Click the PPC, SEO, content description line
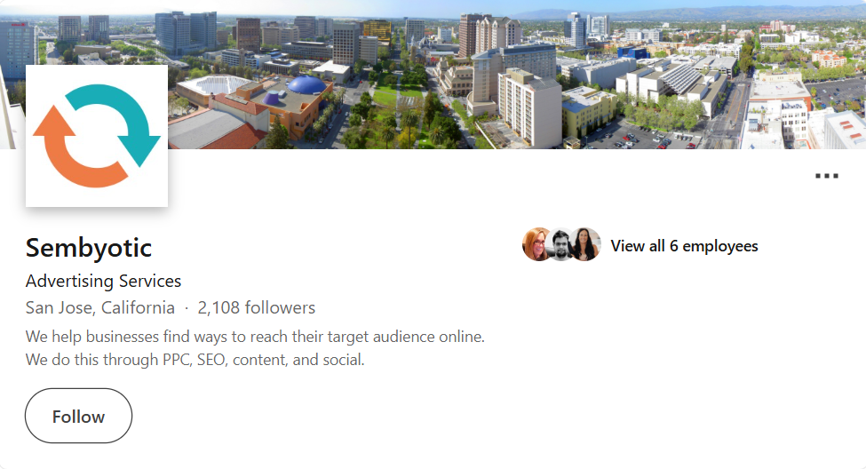 click(195, 360)
